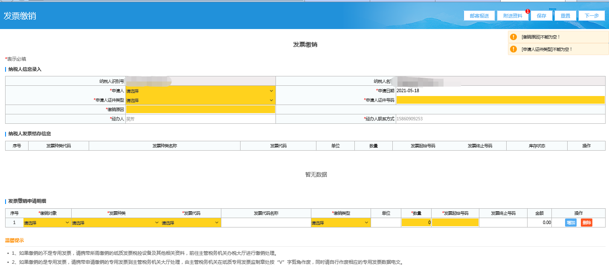This screenshot has height=271, width=609.
Task: Click the 发票起始号码 input in row 1
Action: [x=455, y=222]
